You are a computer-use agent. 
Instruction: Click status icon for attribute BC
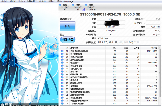coord(62,80)
